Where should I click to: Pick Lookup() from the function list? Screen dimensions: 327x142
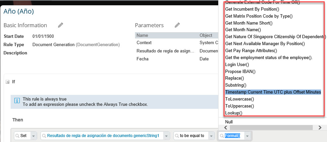[233, 113]
